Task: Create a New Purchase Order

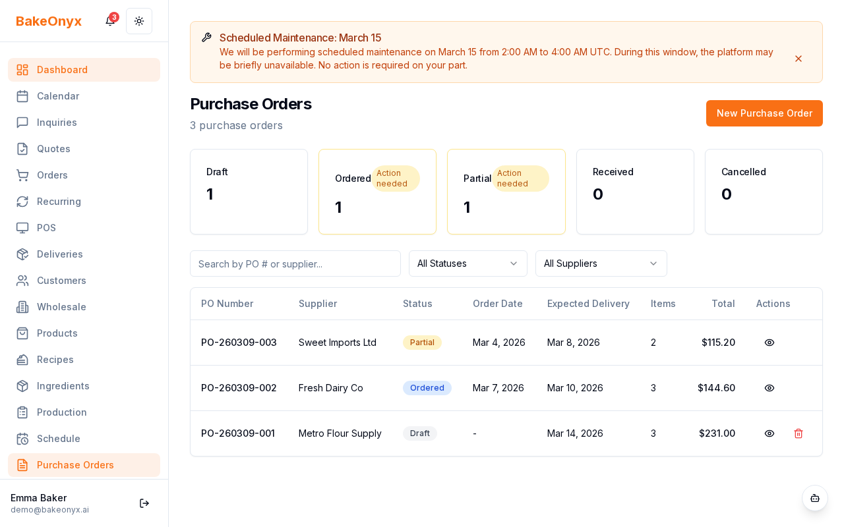Action: coord(764,113)
